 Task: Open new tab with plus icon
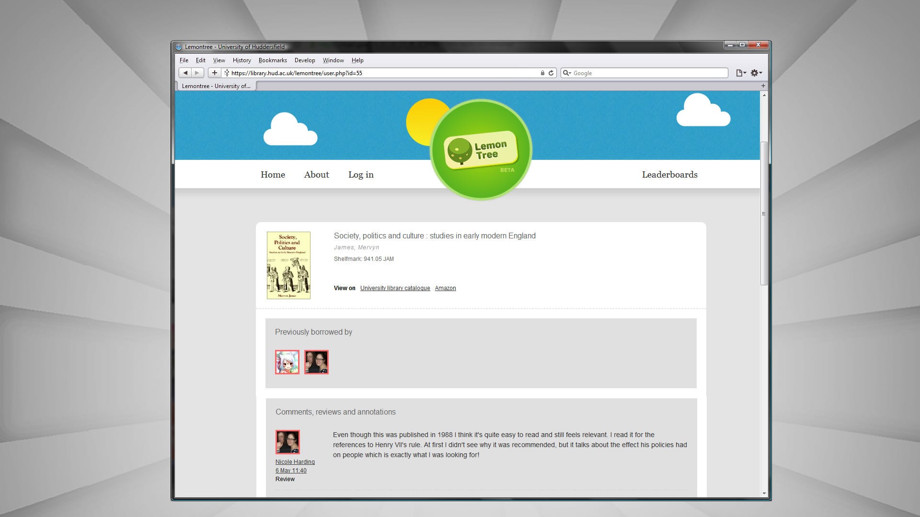tap(763, 86)
